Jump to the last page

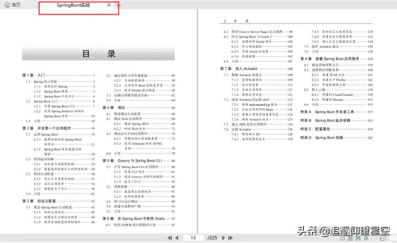pos(230,237)
